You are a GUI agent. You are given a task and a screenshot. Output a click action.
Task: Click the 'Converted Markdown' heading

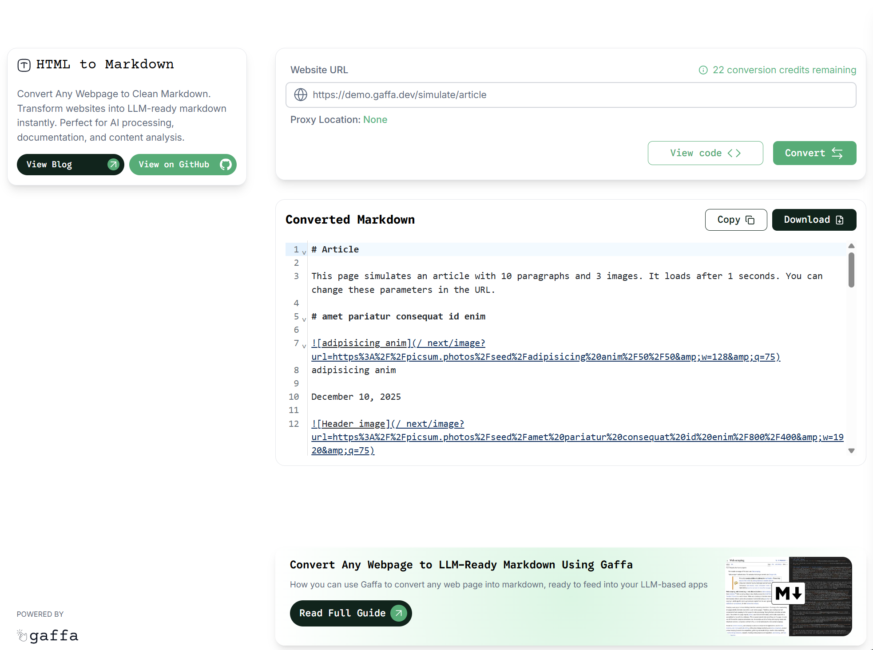click(x=350, y=220)
